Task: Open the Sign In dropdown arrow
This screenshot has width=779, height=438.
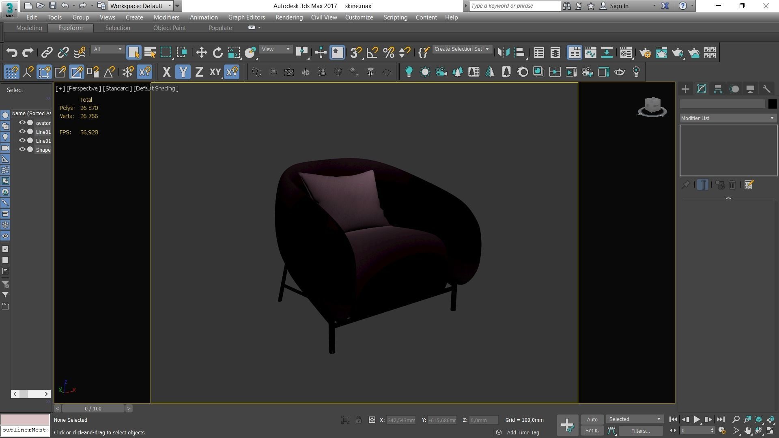Action: 654,6
